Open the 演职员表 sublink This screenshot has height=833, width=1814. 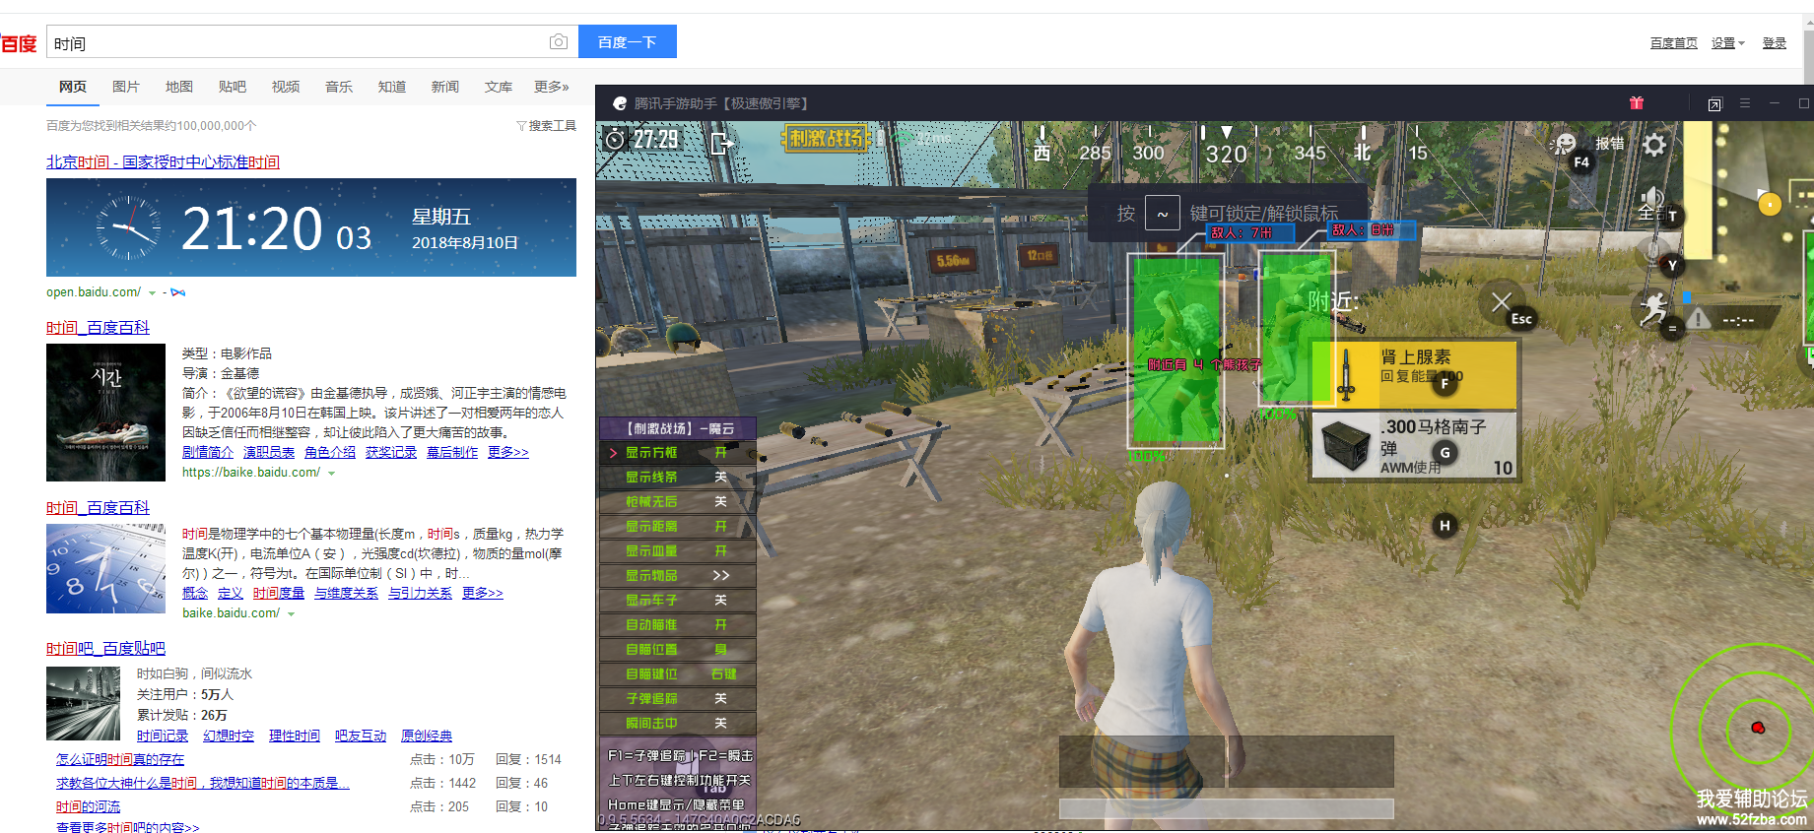pyautogui.click(x=269, y=452)
